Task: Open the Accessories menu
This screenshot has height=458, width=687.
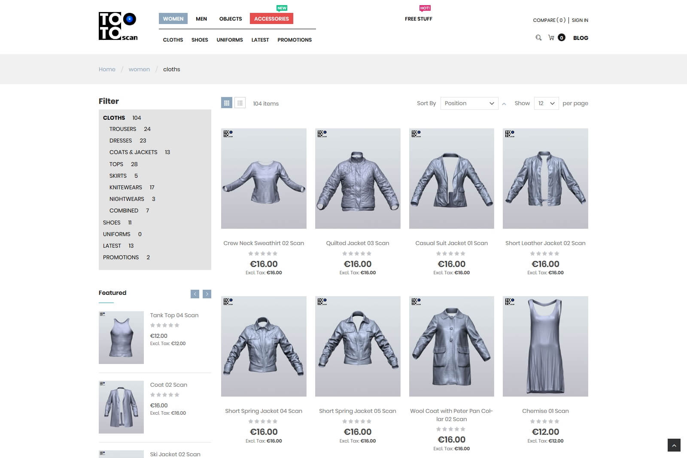Action: (271, 18)
